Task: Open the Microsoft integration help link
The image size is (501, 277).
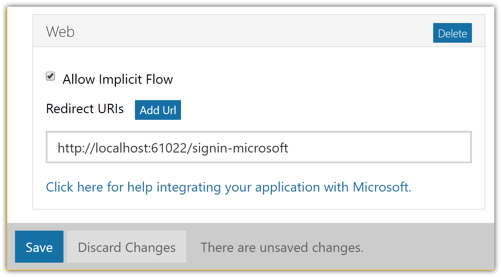Action: 228,187
